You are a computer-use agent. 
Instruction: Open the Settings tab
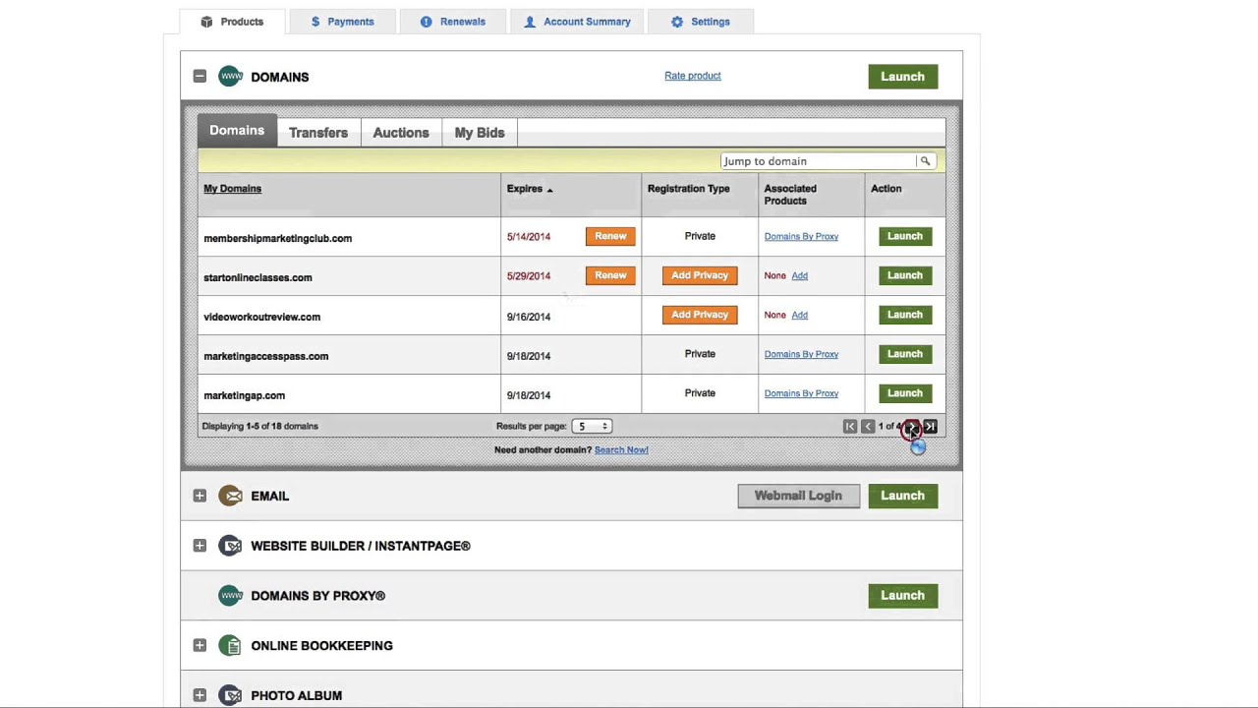tap(700, 22)
